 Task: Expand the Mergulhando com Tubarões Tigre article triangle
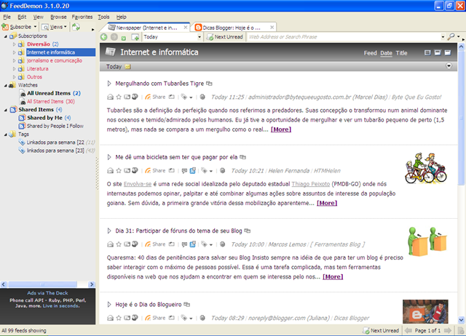109,84
